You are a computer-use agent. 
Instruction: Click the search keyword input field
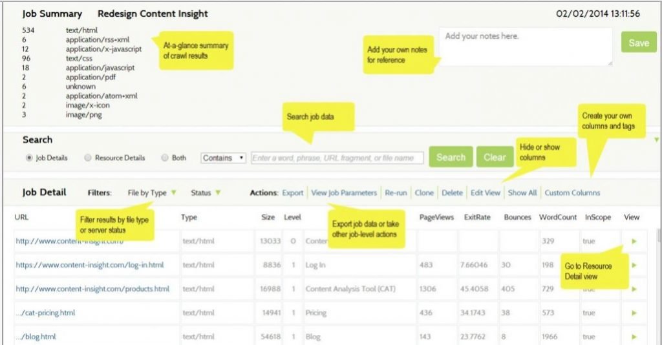pyautogui.click(x=337, y=158)
